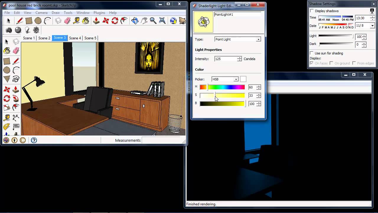This screenshot has height=213, width=378.
Task: Switch to the Scene 4 tab
Action: (75, 38)
